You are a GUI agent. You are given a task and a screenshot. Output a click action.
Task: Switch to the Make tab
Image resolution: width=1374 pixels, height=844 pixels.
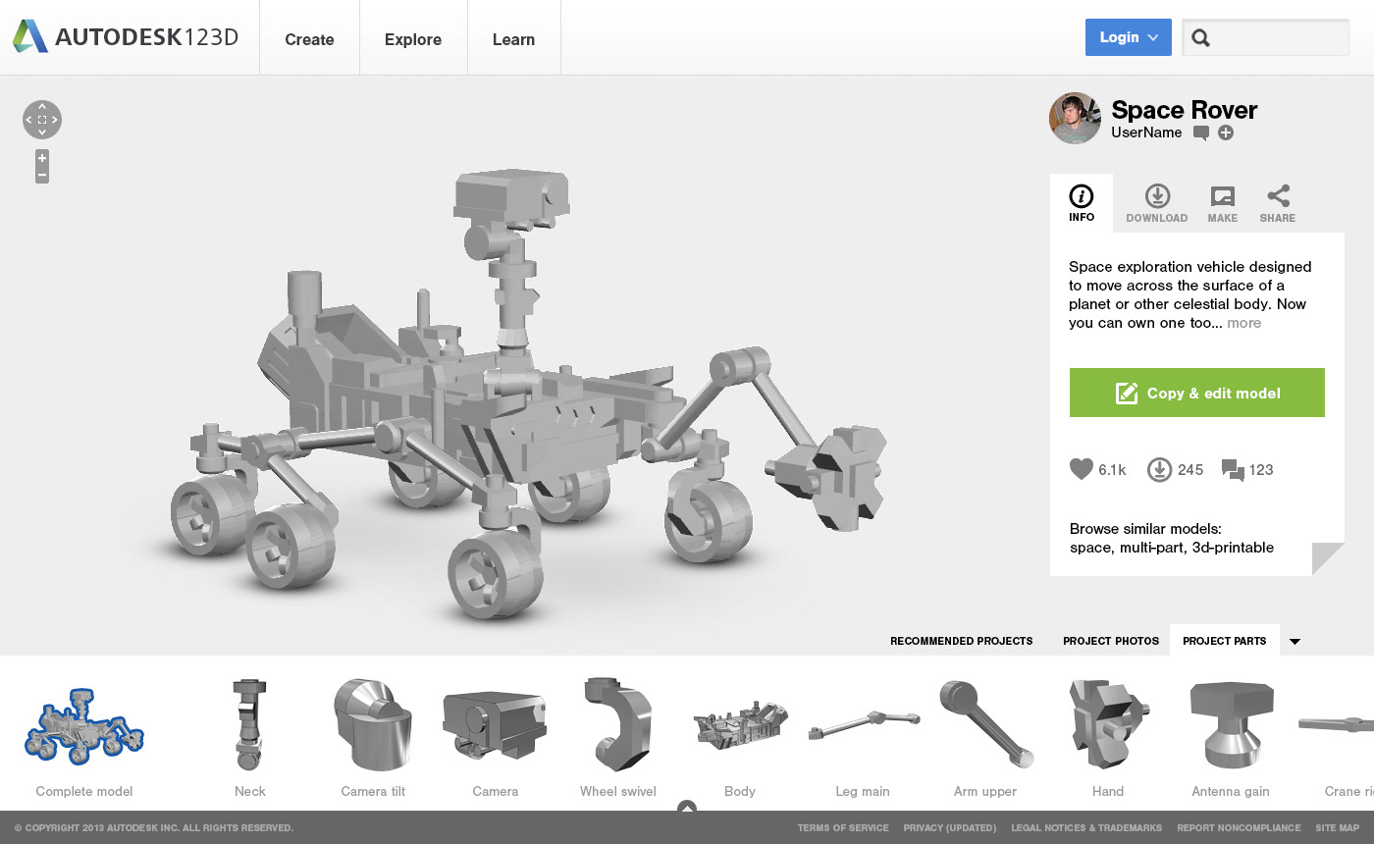pos(1222,203)
